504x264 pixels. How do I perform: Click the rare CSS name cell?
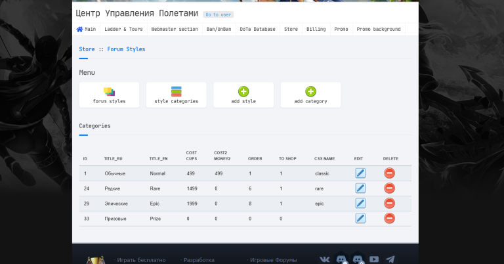pyautogui.click(x=319, y=188)
